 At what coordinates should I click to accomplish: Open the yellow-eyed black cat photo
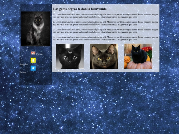(104, 56)
